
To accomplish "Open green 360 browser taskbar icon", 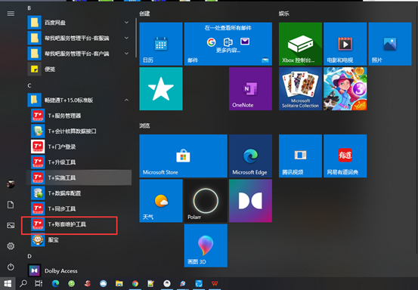I will pyautogui.click(x=72, y=284).
